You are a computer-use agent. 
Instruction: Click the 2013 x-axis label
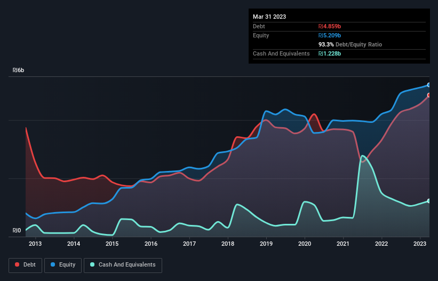35,244
